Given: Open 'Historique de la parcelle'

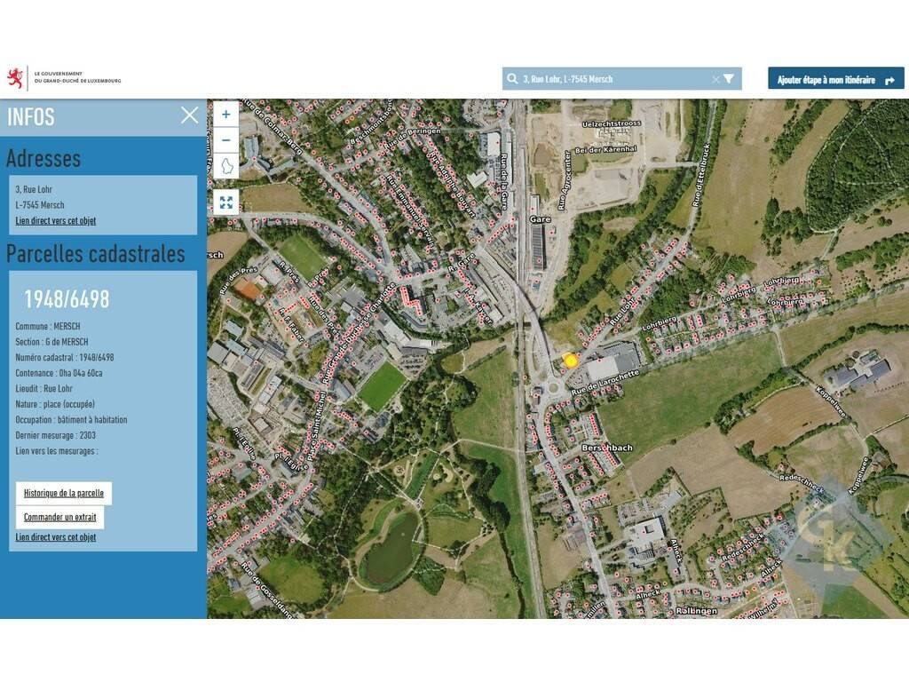Looking at the screenshot, I should [64, 494].
